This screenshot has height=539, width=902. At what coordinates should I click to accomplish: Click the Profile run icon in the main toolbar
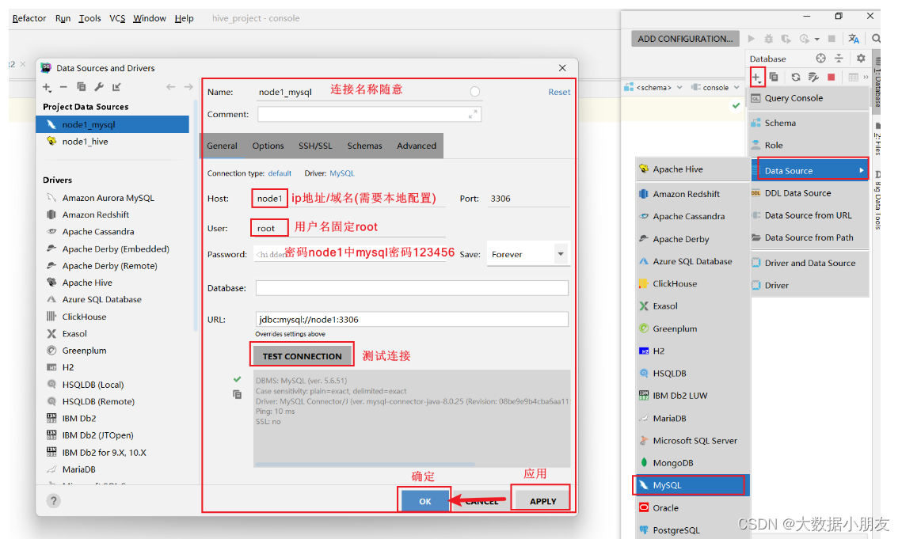point(806,39)
